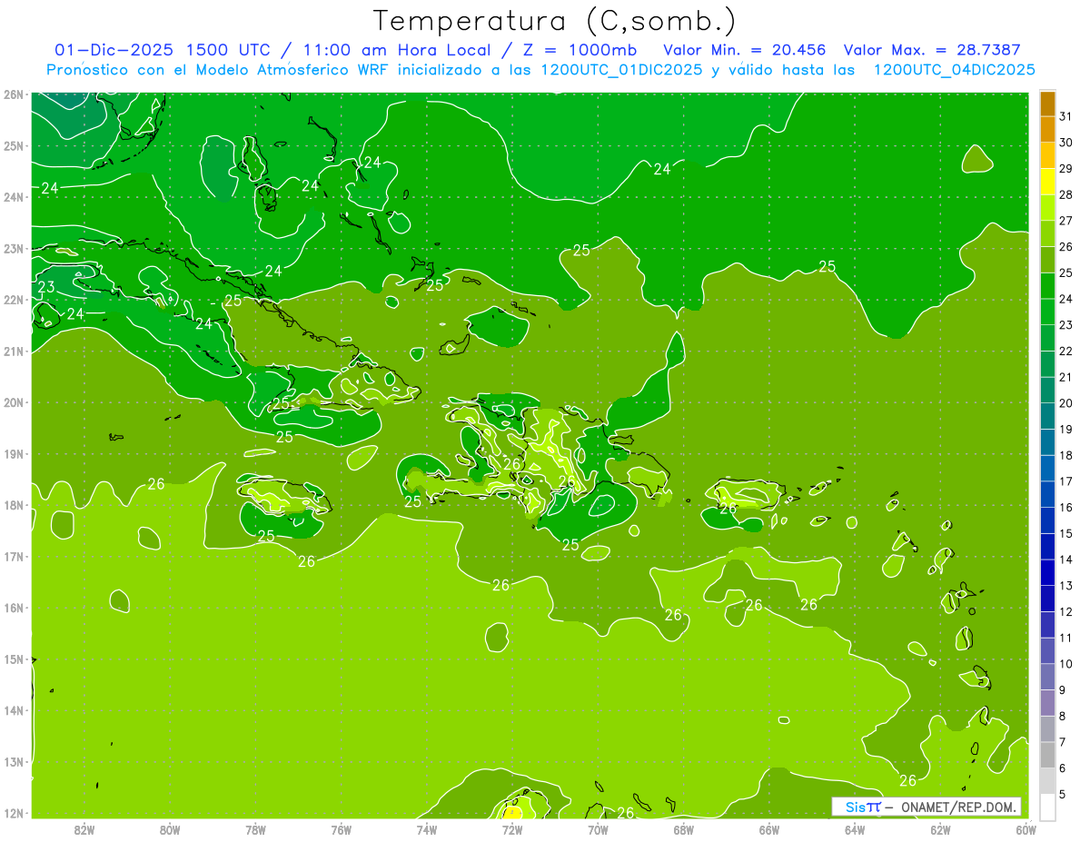The image size is (1090, 842).
Task: Click the 64W longitude axis label
Action: (855, 829)
